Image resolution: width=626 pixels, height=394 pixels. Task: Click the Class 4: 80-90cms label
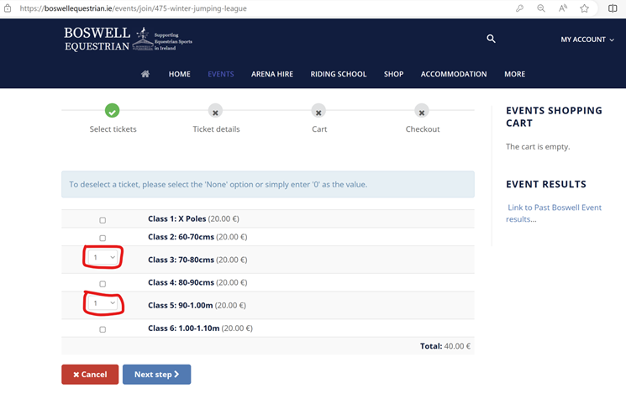(181, 282)
